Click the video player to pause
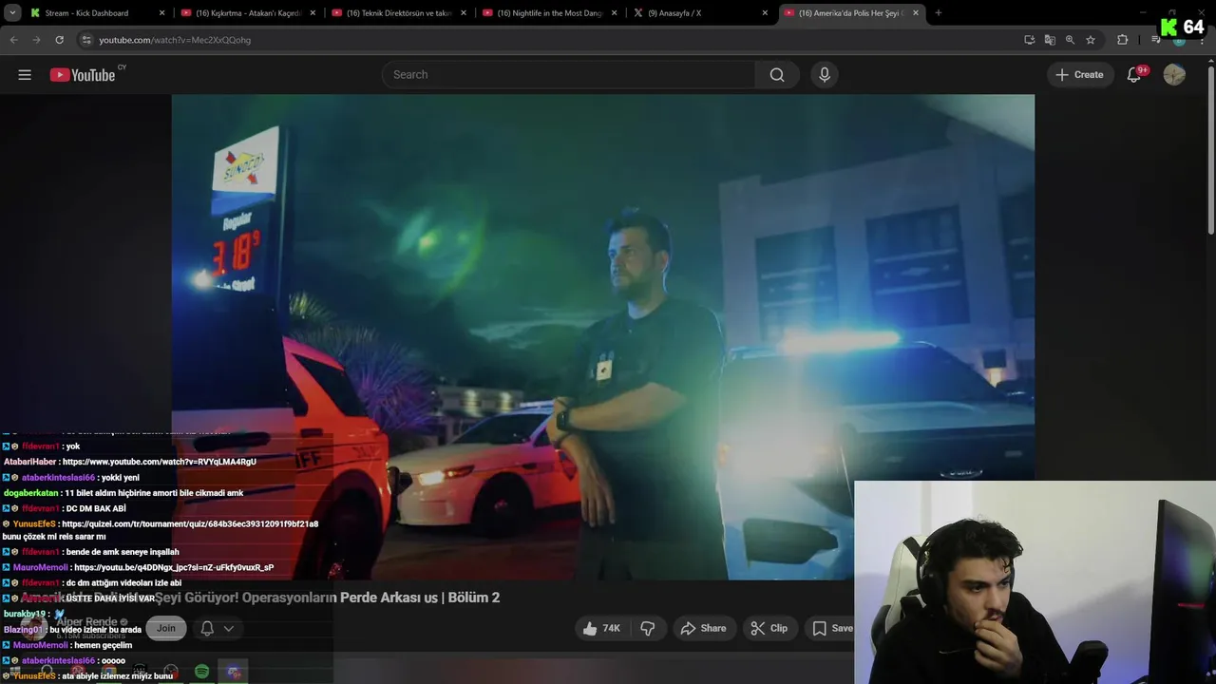1216x684 pixels. point(602,336)
